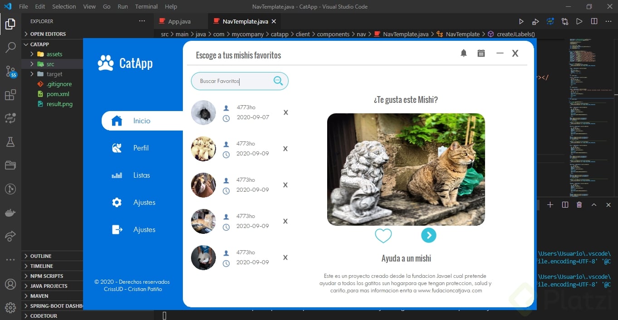
Task: Open the Docker view in activity bar
Action: 10,213
